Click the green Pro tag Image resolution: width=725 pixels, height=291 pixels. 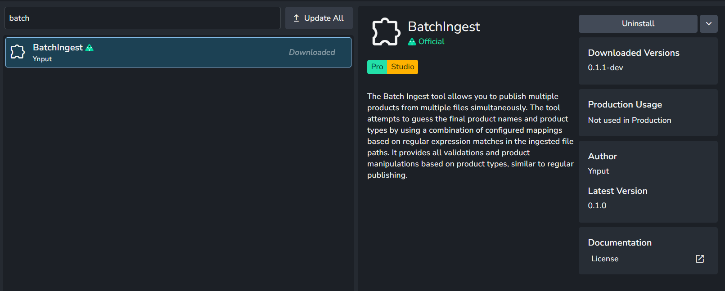(377, 67)
